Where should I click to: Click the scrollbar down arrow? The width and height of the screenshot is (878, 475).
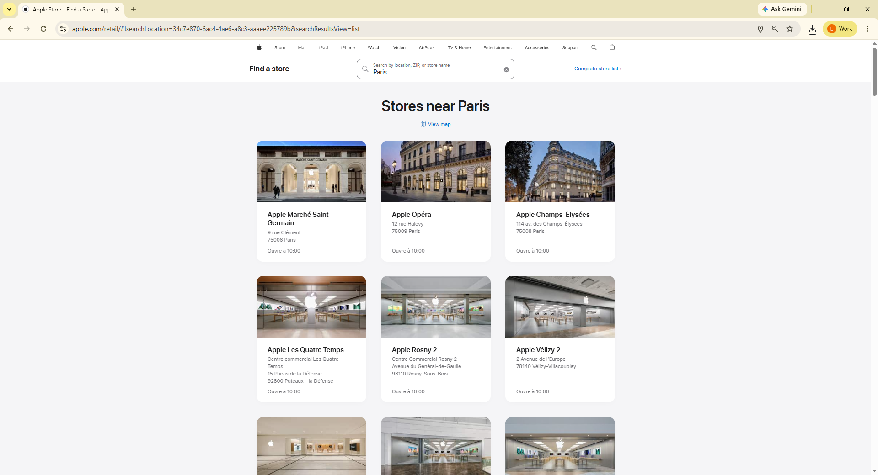coord(874,470)
